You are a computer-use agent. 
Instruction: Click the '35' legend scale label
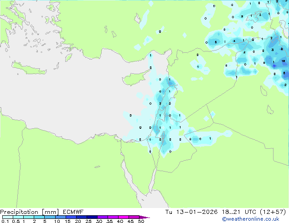click(x=109, y=221)
